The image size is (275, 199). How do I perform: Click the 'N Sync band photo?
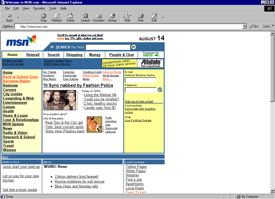[60, 100]
